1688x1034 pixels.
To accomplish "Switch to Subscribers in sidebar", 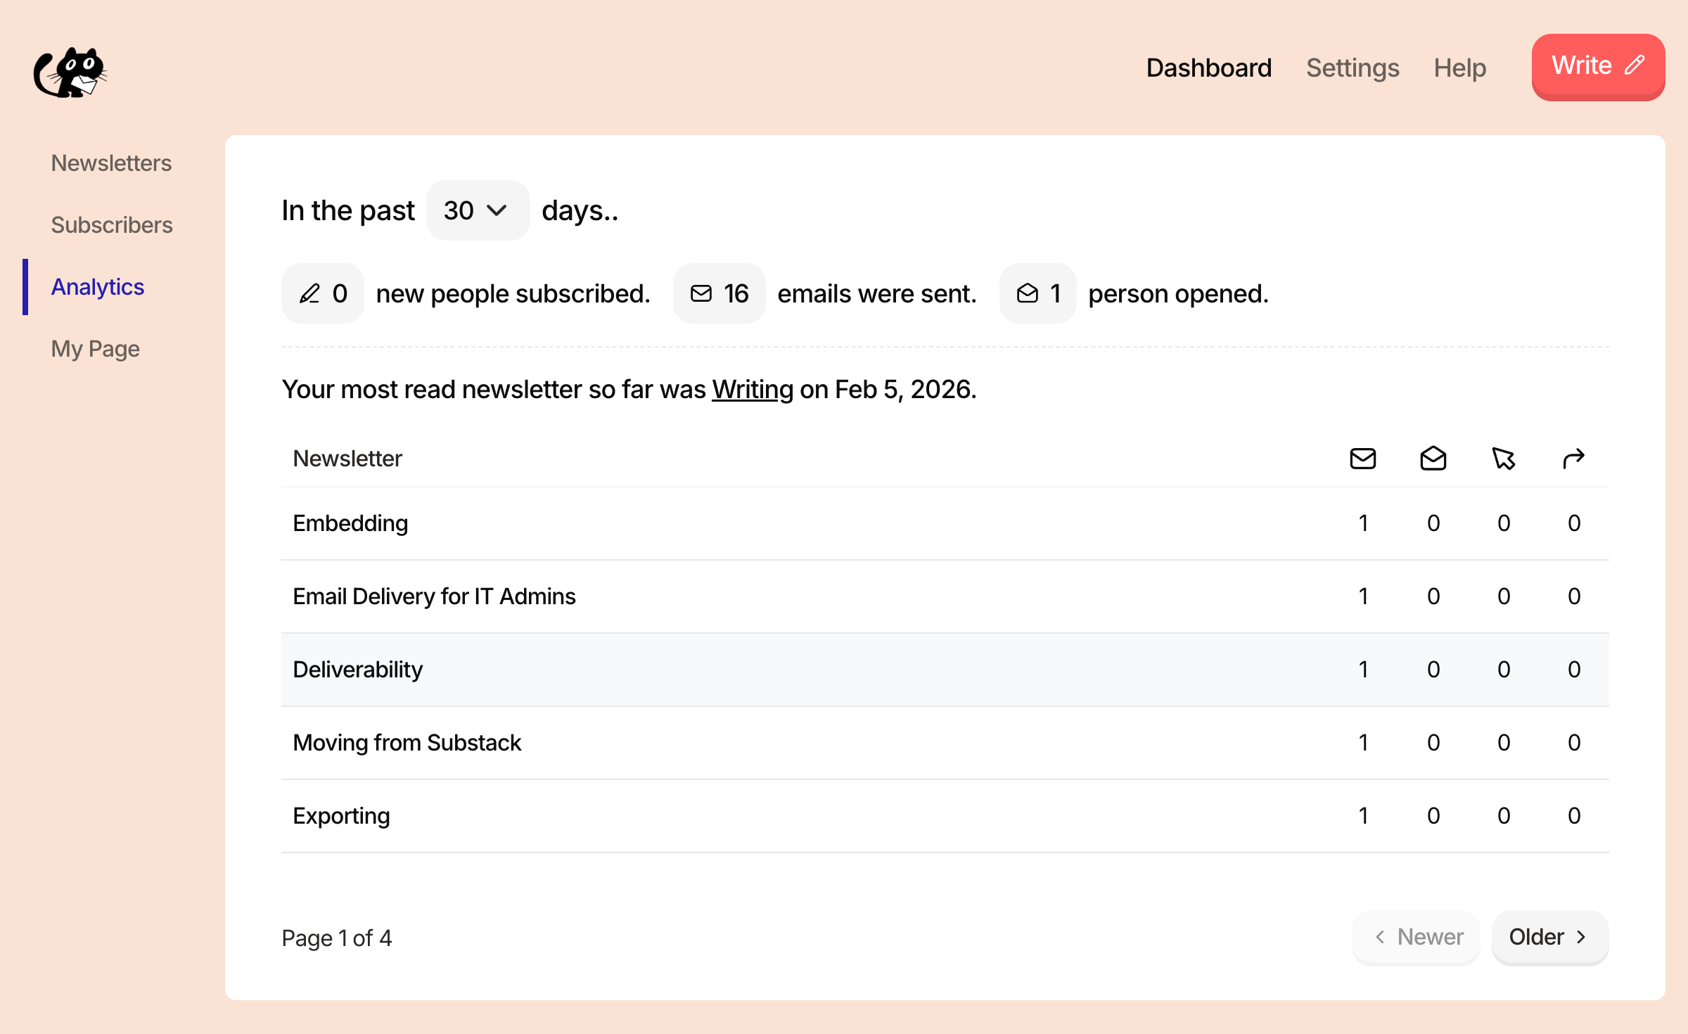I will [111, 225].
